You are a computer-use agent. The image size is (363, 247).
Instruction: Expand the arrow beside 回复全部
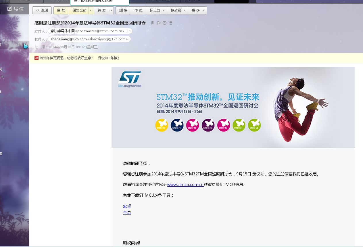pyautogui.click(x=91, y=10)
